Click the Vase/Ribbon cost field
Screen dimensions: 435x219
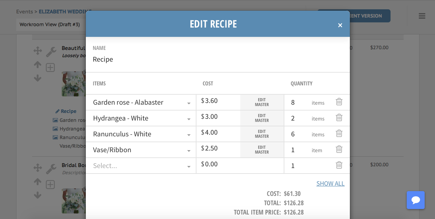(x=221, y=148)
